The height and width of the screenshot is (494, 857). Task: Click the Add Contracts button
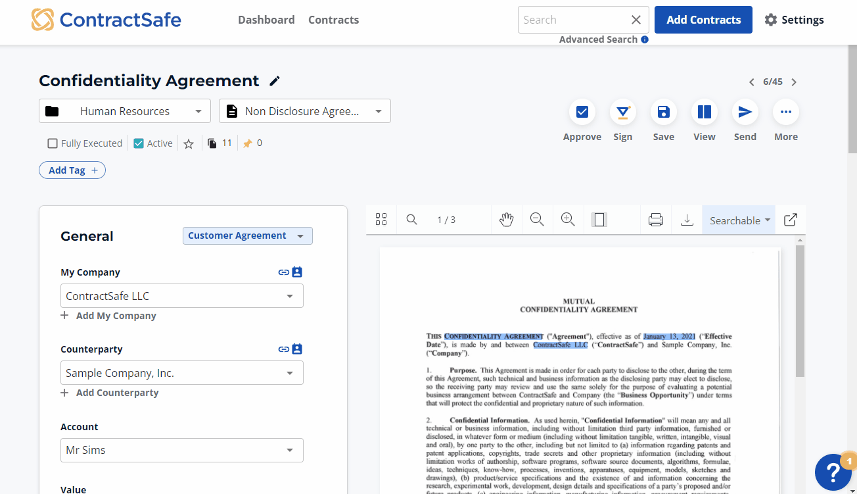pyautogui.click(x=703, y=20)
